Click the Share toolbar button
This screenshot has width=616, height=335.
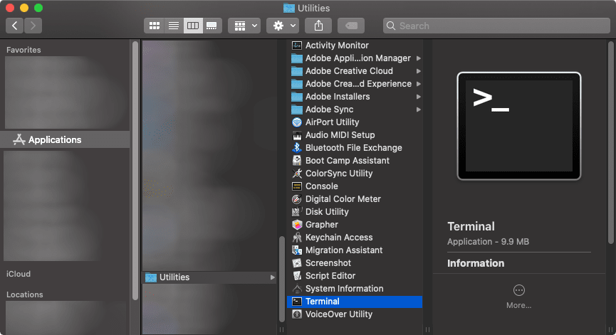[318, 26]
